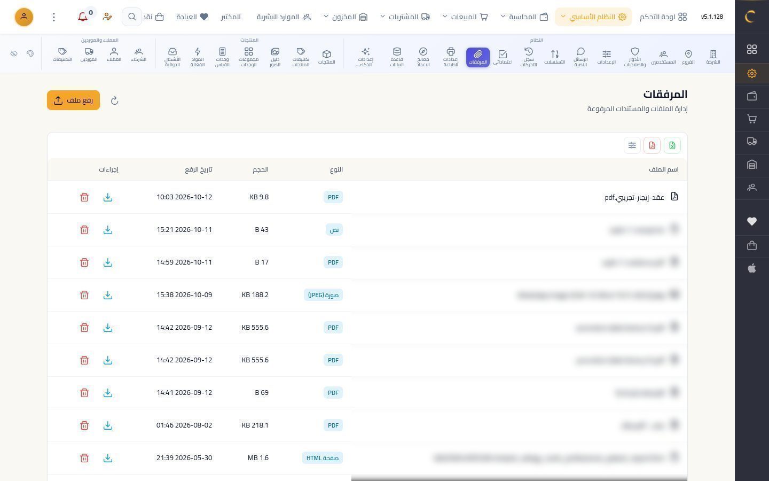Expand the المخزون (Inventory) dropdown menu
The width and height of the screenshot is (769, 481).
click(x=346, y=17)
